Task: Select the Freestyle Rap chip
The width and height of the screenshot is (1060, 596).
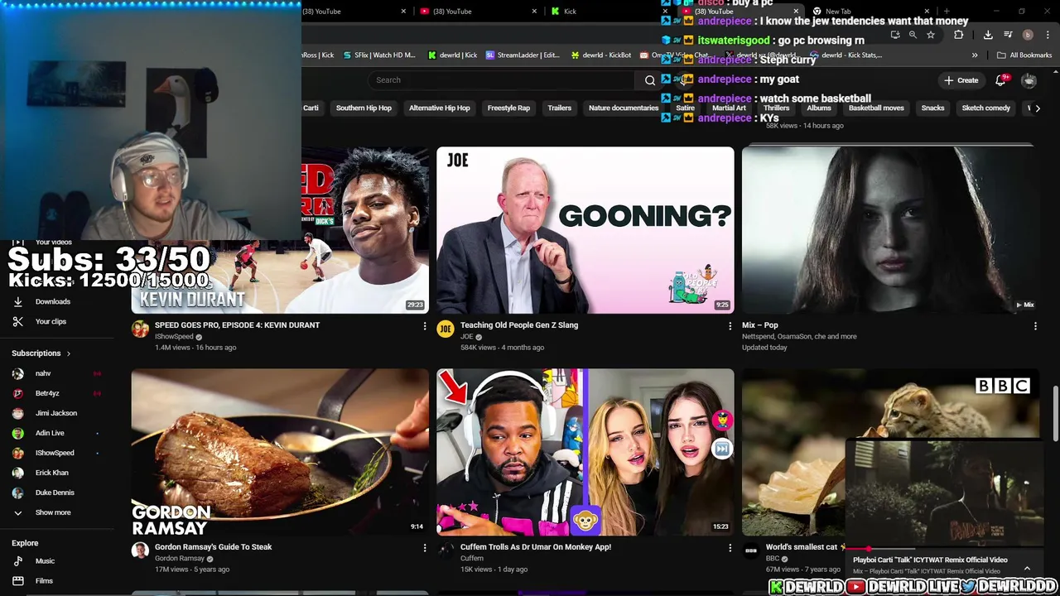Action: tap(508, 108)
